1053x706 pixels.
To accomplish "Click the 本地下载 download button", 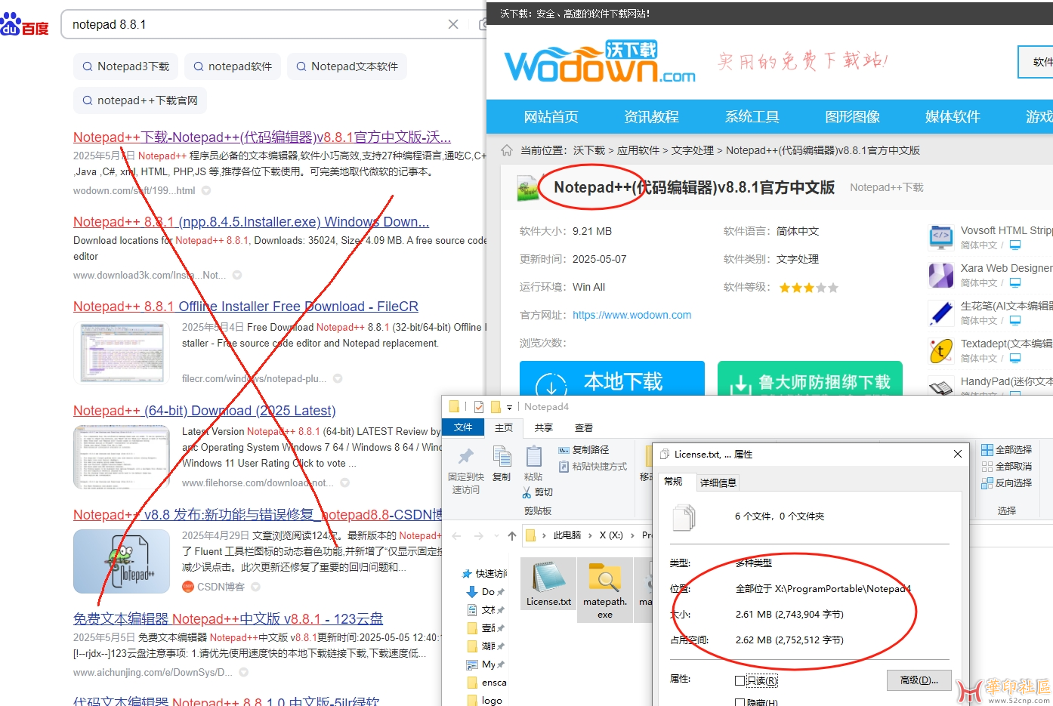I will pyautogui.click(x=612, y=379).
